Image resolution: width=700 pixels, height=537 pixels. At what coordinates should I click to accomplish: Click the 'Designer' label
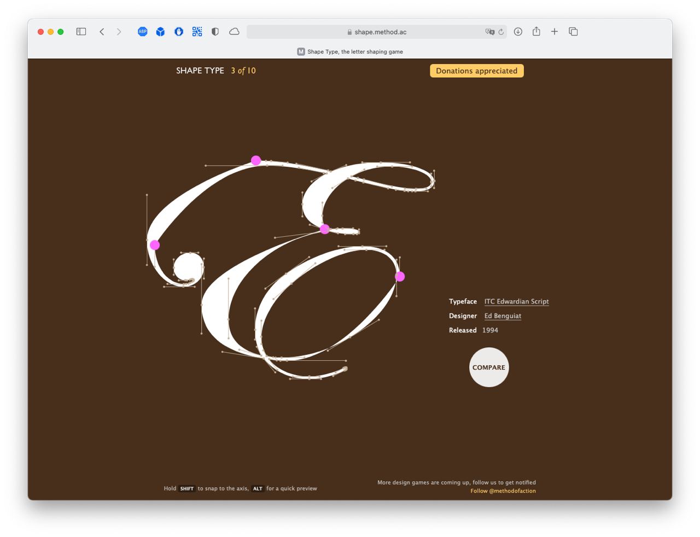pos(463,316)
